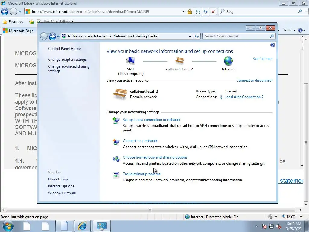The height and width of the screenshot is (232, 309).
Task: Click the Internet Explorer taskbar icon
Action: pyautogui.click(x=82, y=226)
